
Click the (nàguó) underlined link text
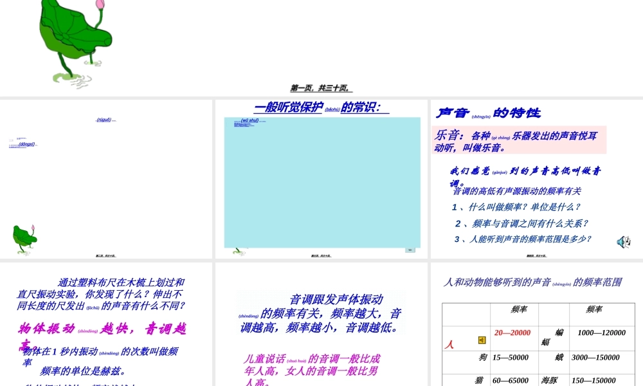point(105,120)
